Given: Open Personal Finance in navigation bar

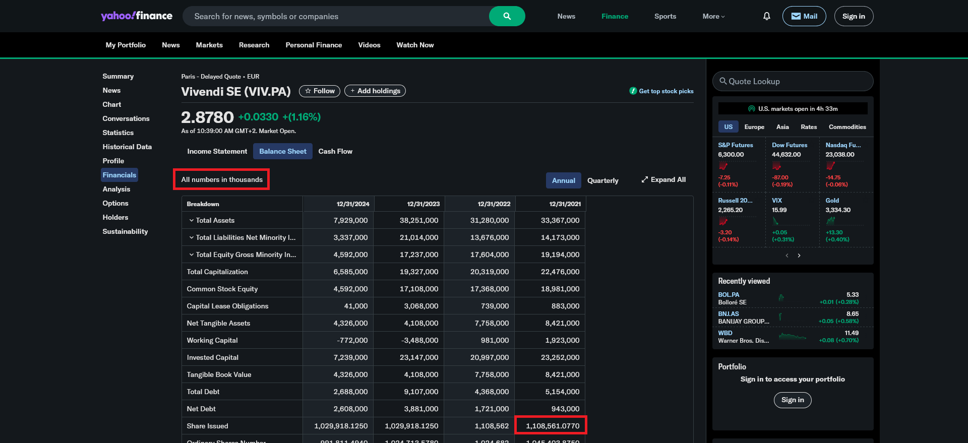Looking at the screenshot, I should click(314, 45).
